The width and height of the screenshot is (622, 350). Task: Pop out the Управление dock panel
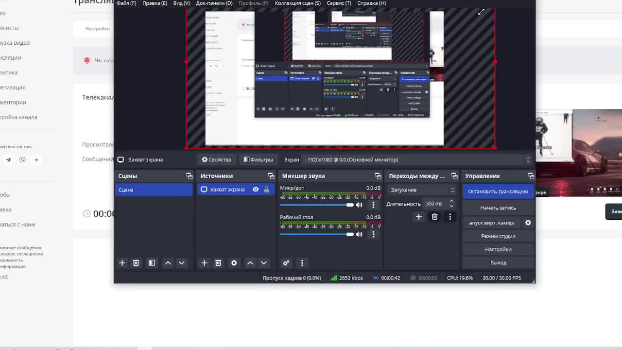(x=531, y=176)
